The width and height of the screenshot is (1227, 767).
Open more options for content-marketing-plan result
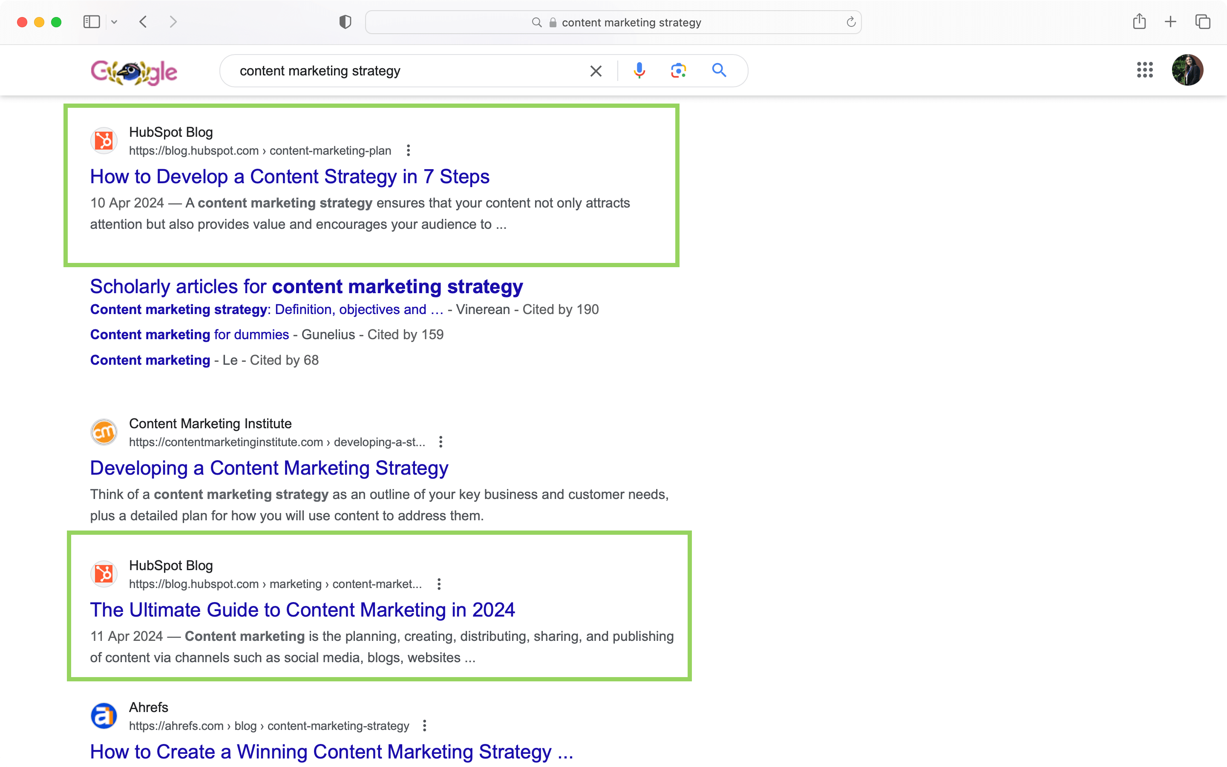pyautogui.click(x=408, y=151)
